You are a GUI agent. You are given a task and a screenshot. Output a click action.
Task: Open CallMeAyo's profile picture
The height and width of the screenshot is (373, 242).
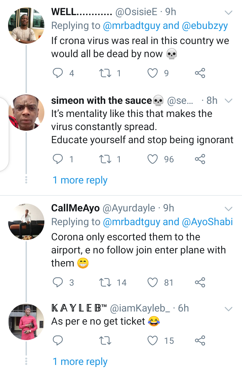point(26,221)
